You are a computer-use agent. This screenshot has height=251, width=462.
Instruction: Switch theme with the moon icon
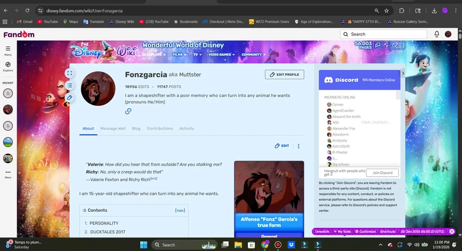coord(394,45)
